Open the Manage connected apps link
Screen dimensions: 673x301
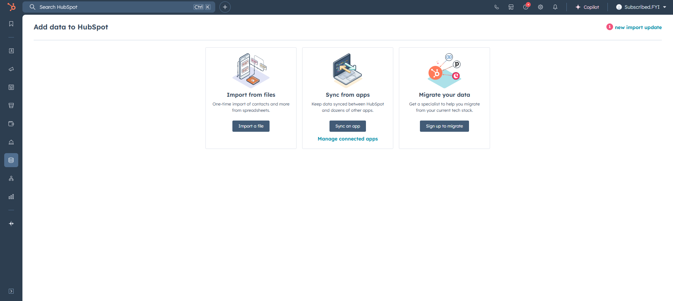pyautogui.click(x=348, y=139)
